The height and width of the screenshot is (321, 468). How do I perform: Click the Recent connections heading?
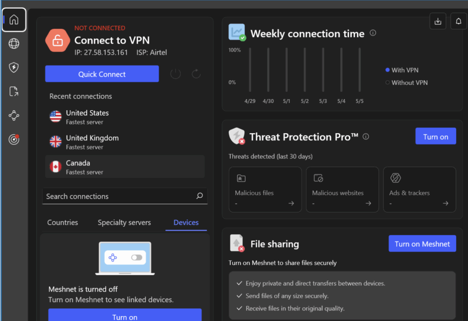tap(80, 96)
